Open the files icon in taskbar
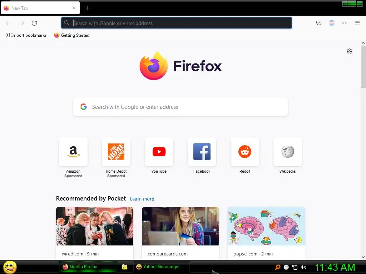Screen dimensions: 366x274 (125, 267)
